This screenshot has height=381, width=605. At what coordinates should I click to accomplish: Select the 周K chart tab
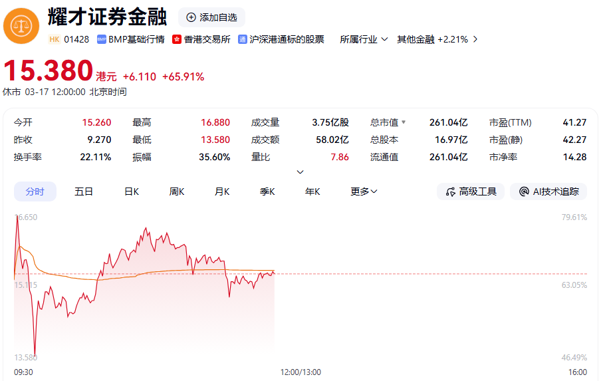[x=177, y=191]
